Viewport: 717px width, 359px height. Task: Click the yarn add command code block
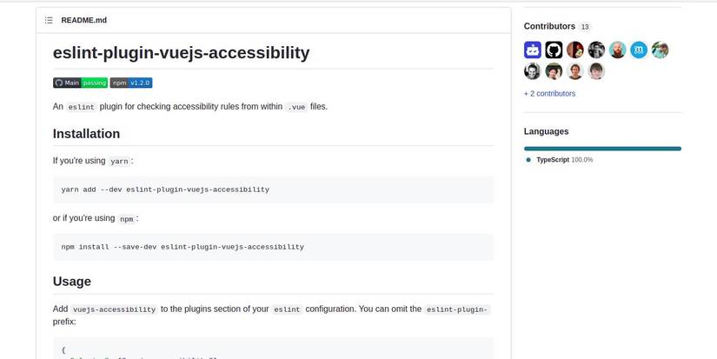(273, 189)
